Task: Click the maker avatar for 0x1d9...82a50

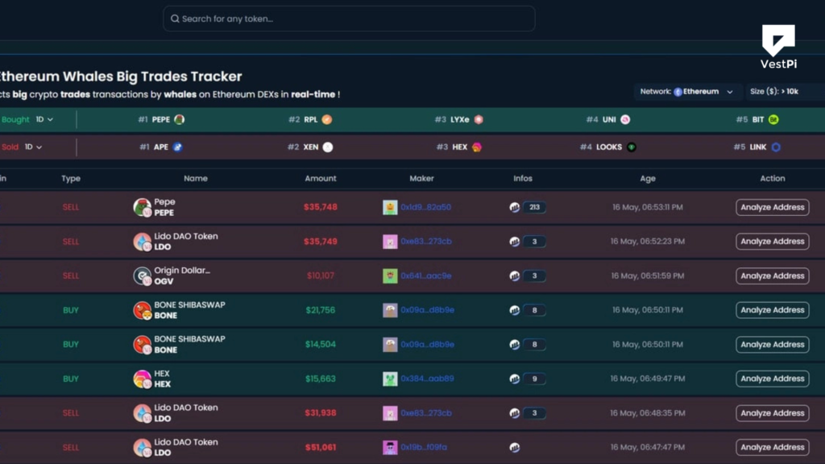Action: click(390, 207)
